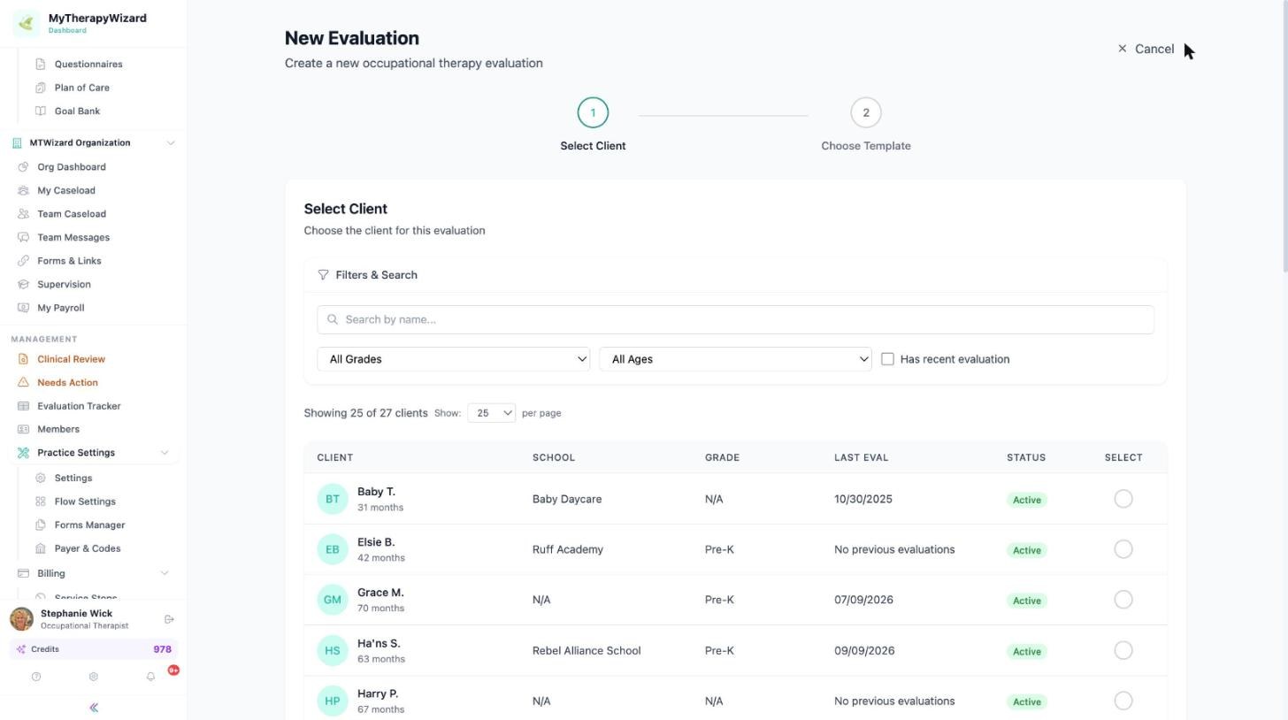Collapse the Practice Settings chevron
Viewport: 1288px width, 720px height.
tap(165, 453)
